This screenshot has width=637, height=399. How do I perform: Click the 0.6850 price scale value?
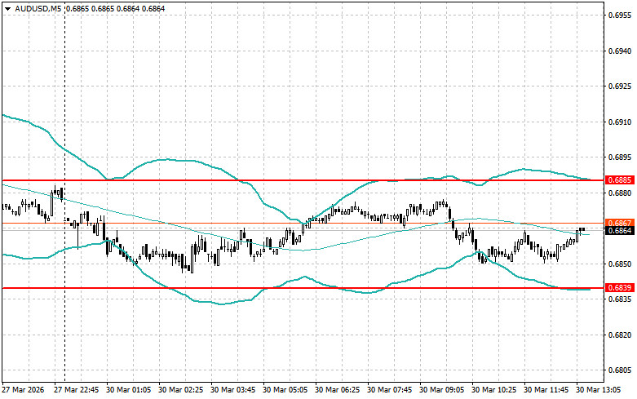tap(621, 264)
